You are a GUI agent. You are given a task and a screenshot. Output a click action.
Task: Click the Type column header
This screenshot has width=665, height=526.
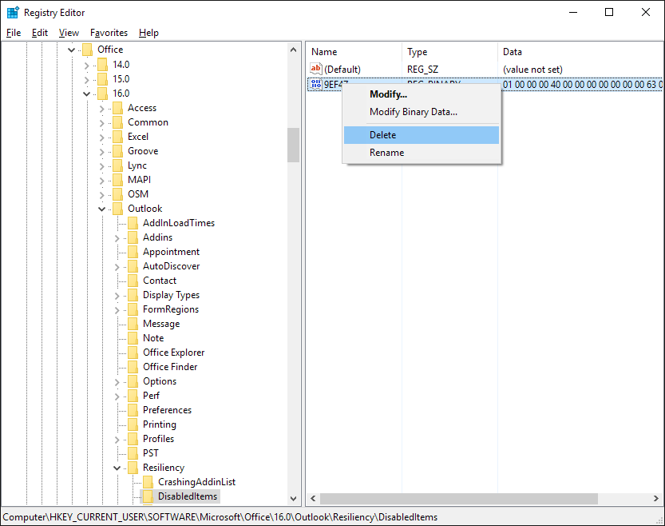(449, 52)
